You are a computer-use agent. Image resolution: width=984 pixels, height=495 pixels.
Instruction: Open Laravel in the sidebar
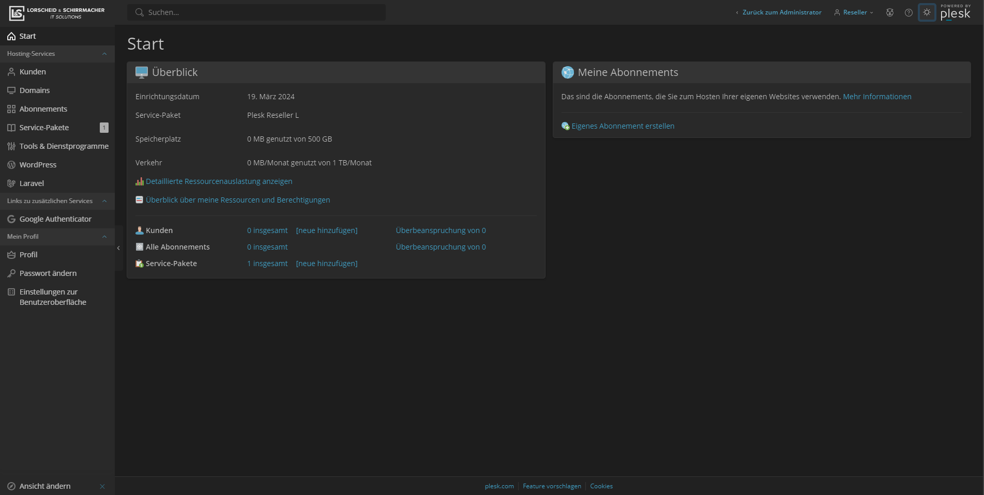click(32, 183)
